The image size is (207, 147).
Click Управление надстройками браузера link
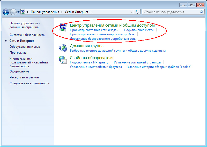(x=96, y=67)
